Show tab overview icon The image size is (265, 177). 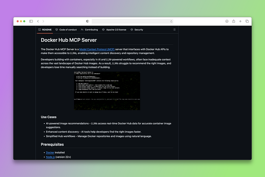pyautogui.click(x=247, y=21)
